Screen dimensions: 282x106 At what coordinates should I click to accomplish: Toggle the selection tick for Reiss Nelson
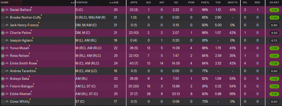click(3, 56)
